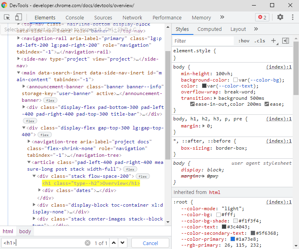Click flex badge beside stack flow-space-200 div
299x249 pixels.
142,177
